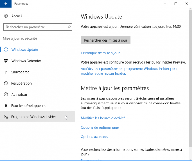Open the Récupération section
192x161 pixels.
37,83
